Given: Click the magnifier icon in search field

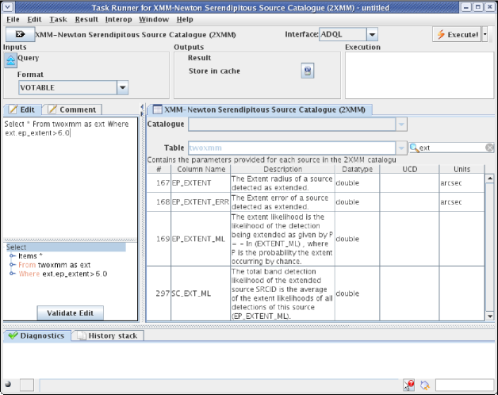Looking at the screenshot, I should click(x=414, y=148).
